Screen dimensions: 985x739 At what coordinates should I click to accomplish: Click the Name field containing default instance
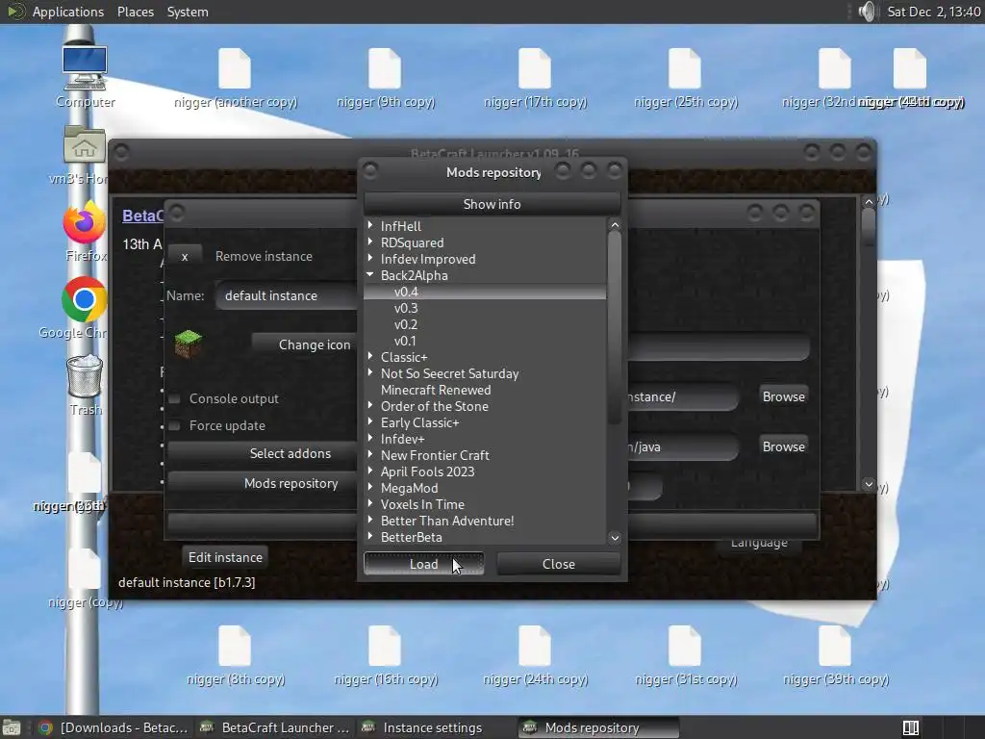(287, 295)
